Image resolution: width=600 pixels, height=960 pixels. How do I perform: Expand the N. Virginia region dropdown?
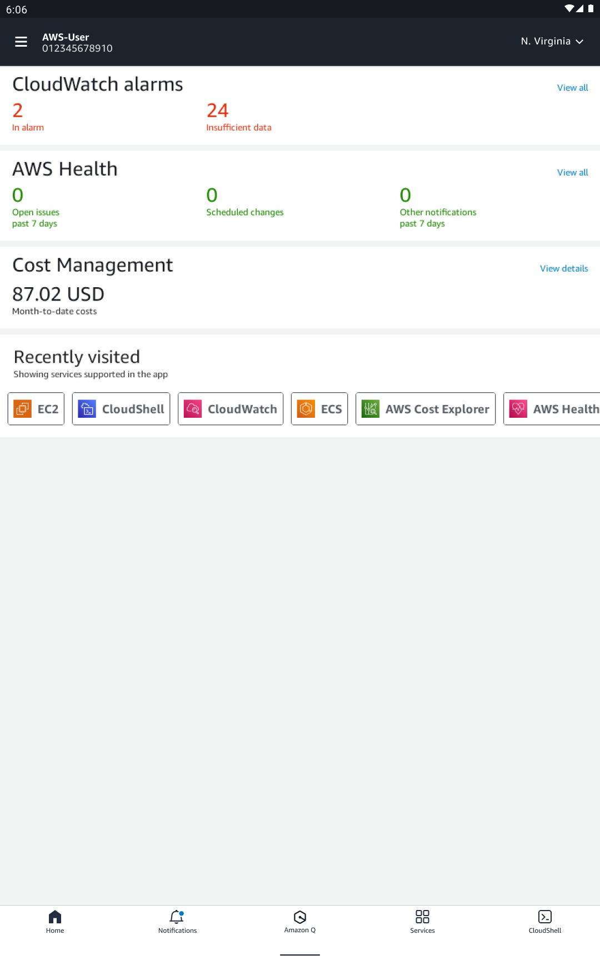tap(552, 41)
